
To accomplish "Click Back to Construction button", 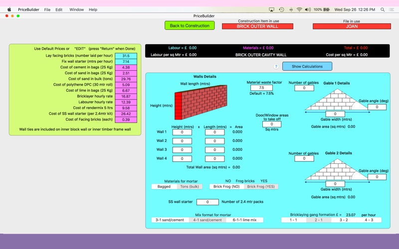I will 190,25.
